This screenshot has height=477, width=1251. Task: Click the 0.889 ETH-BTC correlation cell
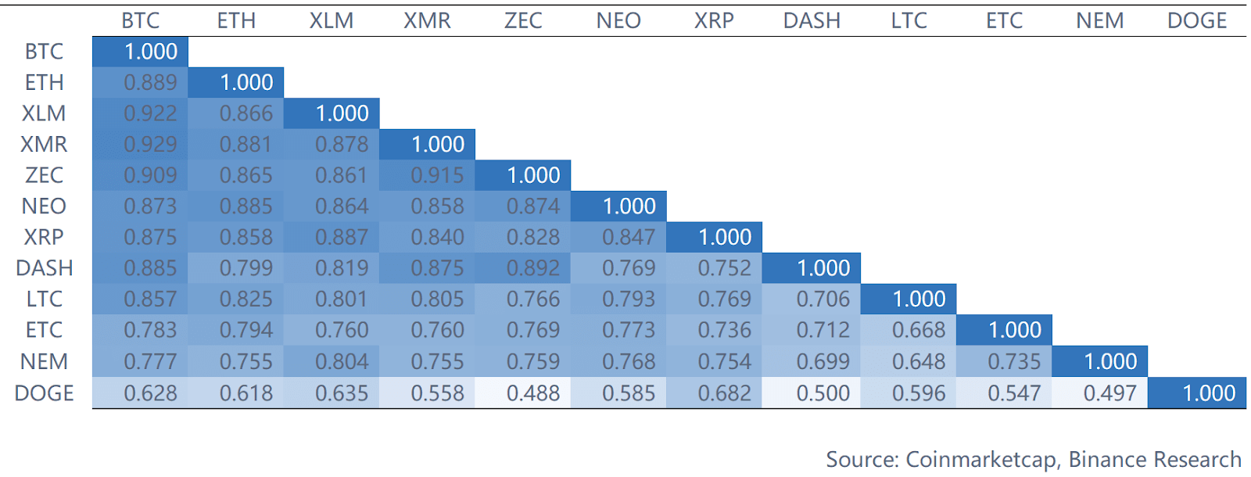point(150,82)
